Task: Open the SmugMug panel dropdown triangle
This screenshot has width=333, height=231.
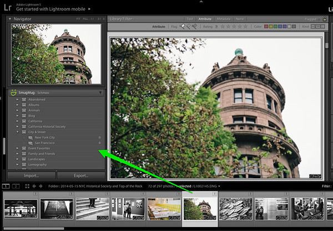Action: (x=100, y=93)
